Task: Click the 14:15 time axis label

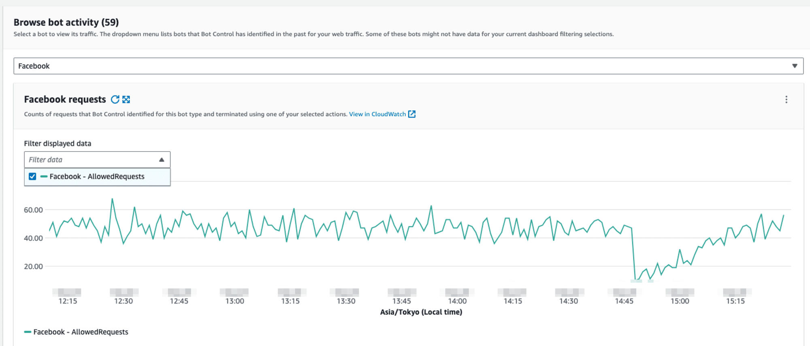Action: point(513,301)
